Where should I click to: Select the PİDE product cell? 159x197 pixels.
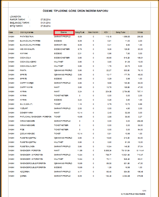[x=22, y=129]
